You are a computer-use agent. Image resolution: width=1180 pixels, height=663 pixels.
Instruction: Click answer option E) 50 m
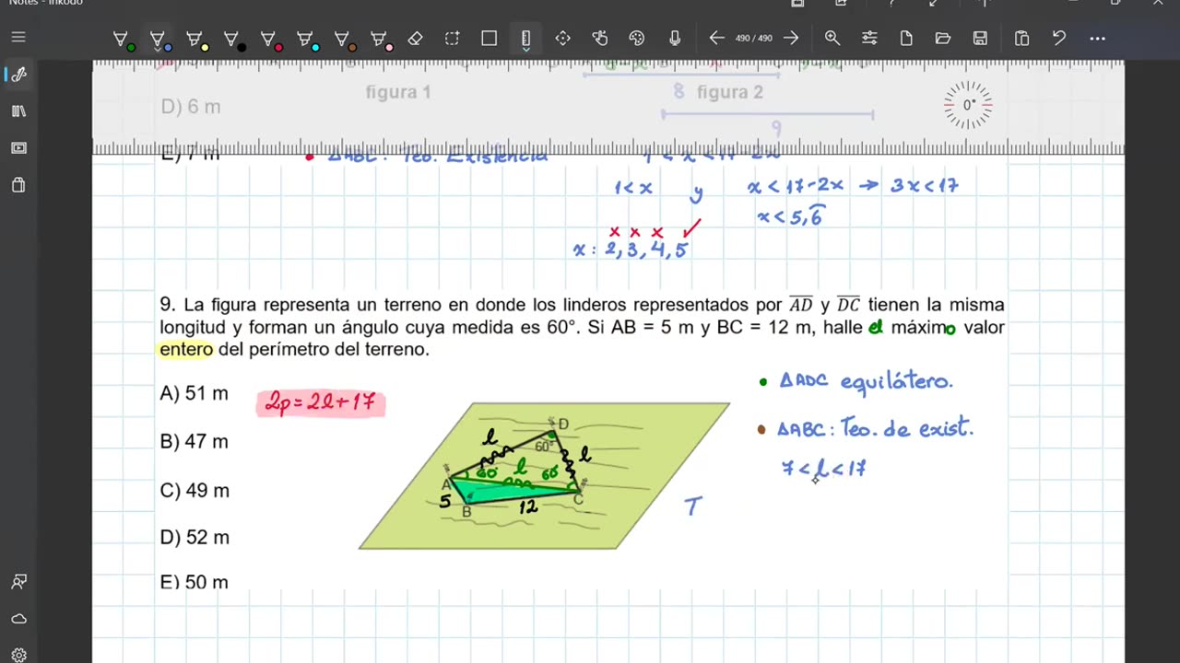194,582
